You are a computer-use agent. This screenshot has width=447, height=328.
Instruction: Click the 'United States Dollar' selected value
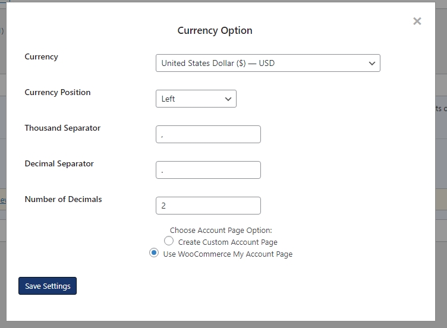[x=218, y=64]
